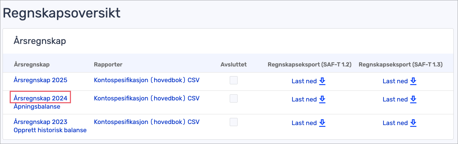
Task: Click SAF-T 1.3 download arrow icon for 2025
Action: coord(413,81)
